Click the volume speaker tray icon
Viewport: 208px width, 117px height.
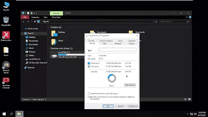pos(195,114)
